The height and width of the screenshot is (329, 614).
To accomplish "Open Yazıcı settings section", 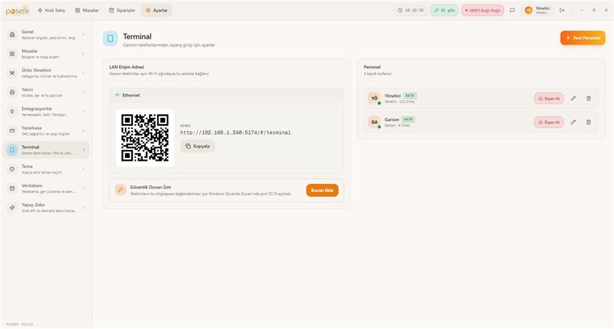I will 46,93.
